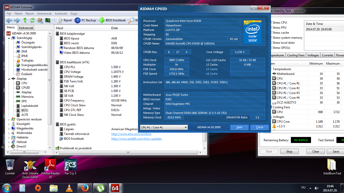Viewport: 344px width, 193px height.
Task: Toggle Stress CPU option
Action: (x=280, y=23)
